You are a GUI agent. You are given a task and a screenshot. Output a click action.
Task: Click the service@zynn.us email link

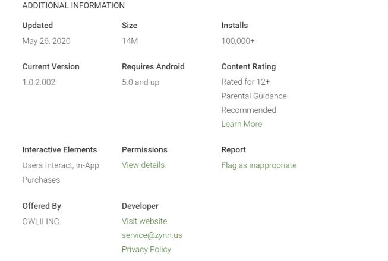tap(152, 235)
